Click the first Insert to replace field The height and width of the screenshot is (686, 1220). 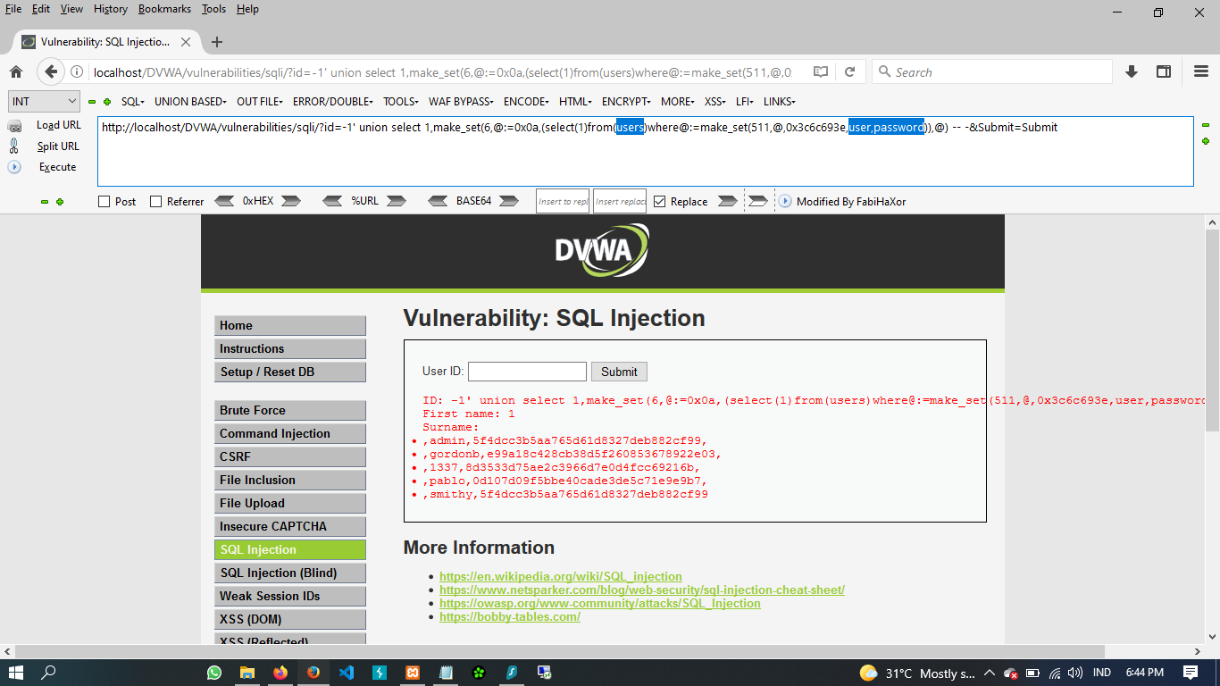pyautogui.click(x=563, y=201)
